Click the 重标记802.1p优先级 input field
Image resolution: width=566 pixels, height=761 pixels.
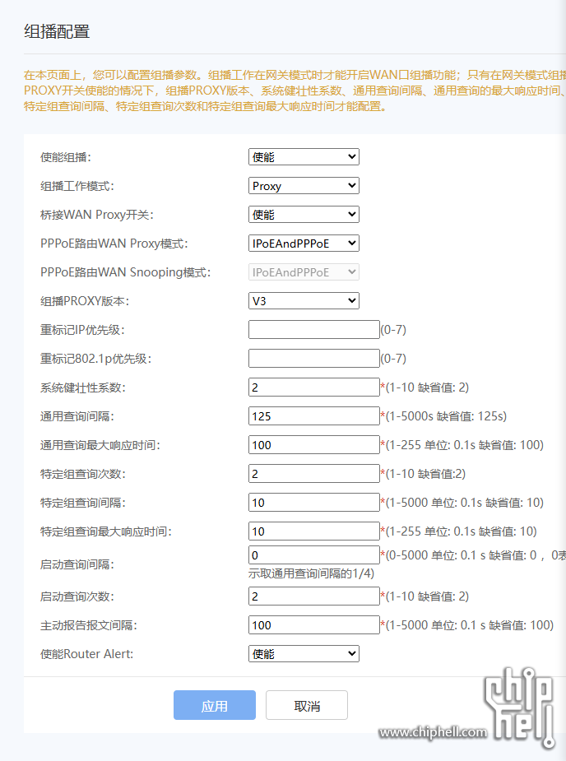[313, 358]
